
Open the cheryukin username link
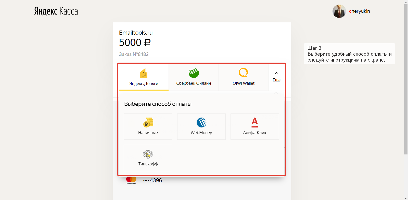[359, 11]
